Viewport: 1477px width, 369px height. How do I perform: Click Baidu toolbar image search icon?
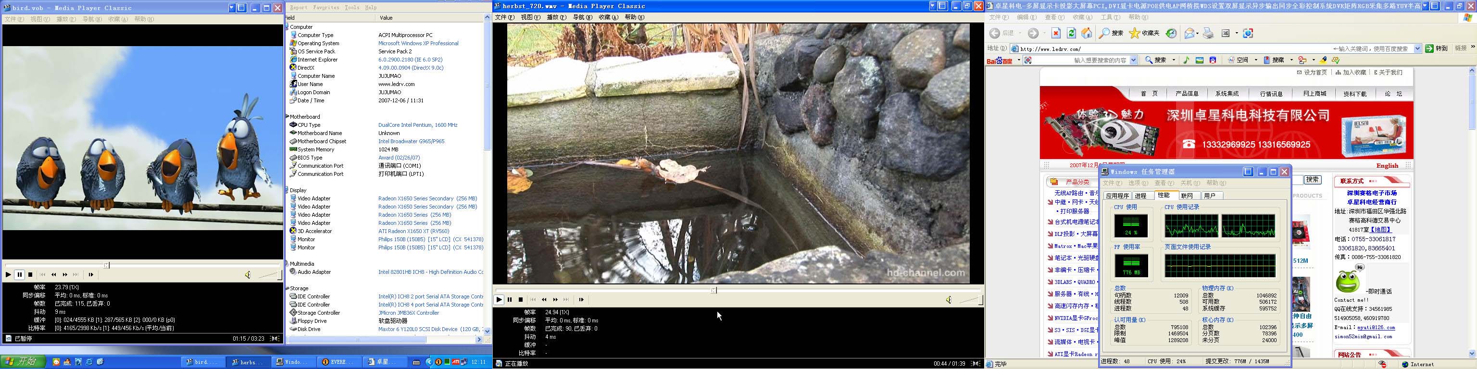[1200, 60]
